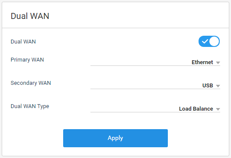Click the Load Balance selected value
231x158 pixels.
(x=196, y=109)
